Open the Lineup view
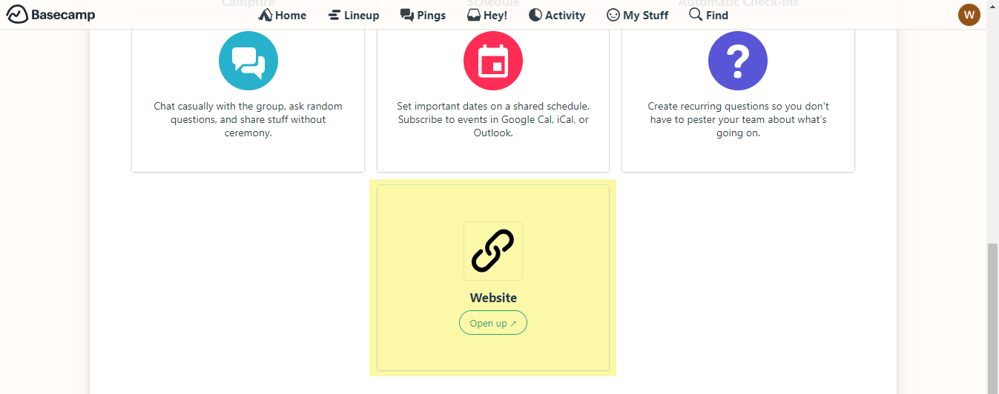Image resolution: width=999 pixels, height=394 pixels. click(354, 15)
